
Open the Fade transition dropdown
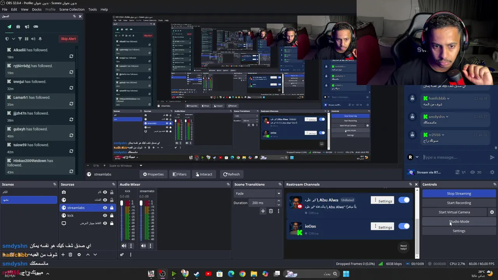click(258, 193)
